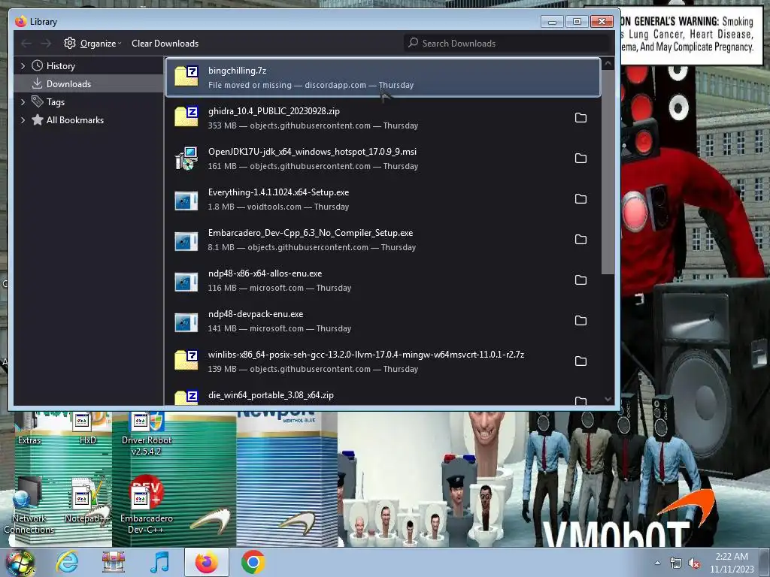Show hidden tray icons arrow
The image size is (770, 577).
[657, 563]
